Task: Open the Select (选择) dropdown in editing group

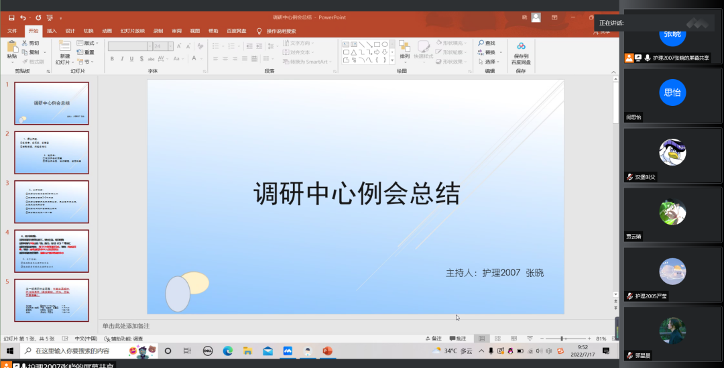Action: click(x=490, y=62)
